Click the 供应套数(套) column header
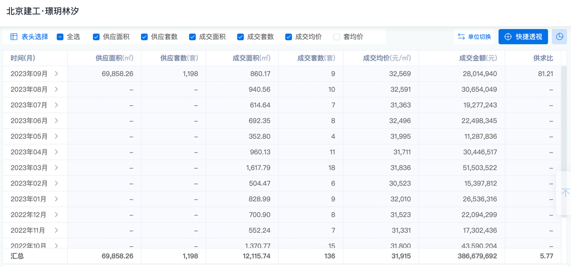Viewport: 571px width, 267px height. [x=174, y=58]
